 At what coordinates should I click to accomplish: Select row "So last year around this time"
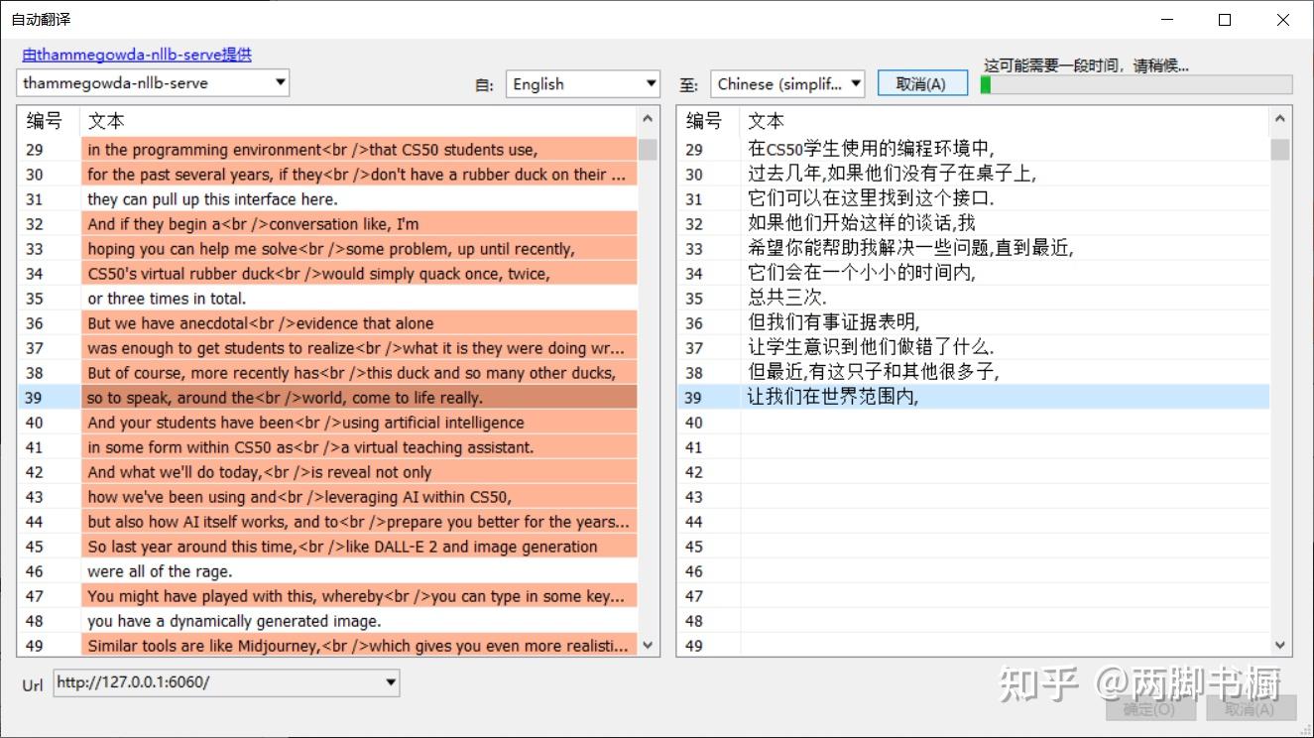pyautogui.click(x=328, y=547)
